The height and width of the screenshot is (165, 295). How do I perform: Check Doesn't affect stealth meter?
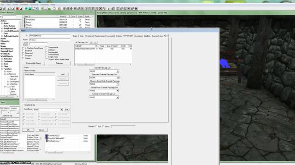(47, 59)
